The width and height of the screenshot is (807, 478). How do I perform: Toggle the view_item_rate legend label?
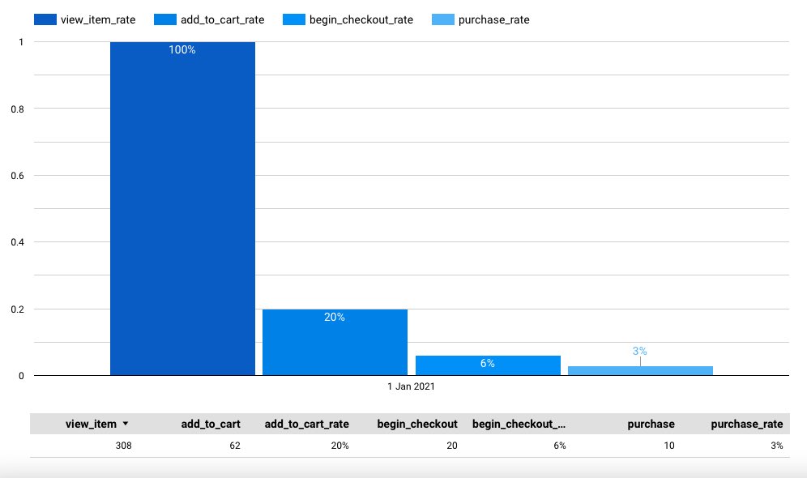coord(98,19)
